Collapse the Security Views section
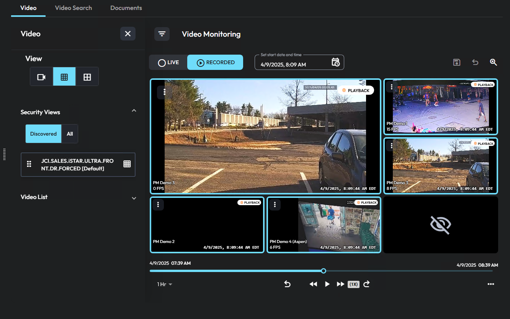 (134, 110)
